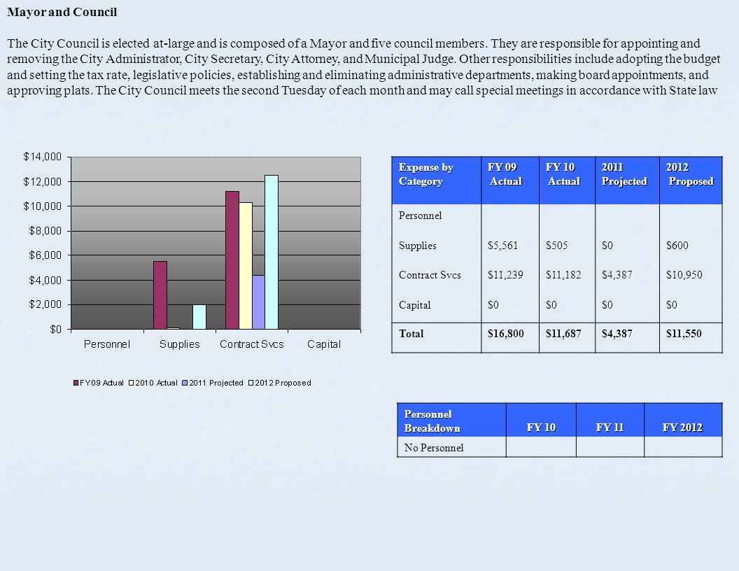Image resolution: width=739 pixels, height=571 pixels.
Task: Select the $11,239 Contract Svcs value
Action: coord(505,275)
